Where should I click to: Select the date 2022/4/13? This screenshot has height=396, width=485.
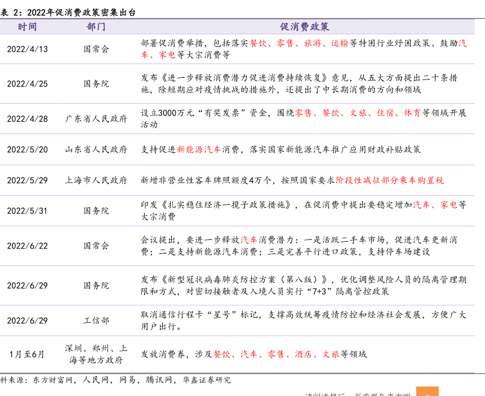pos(27,49)
